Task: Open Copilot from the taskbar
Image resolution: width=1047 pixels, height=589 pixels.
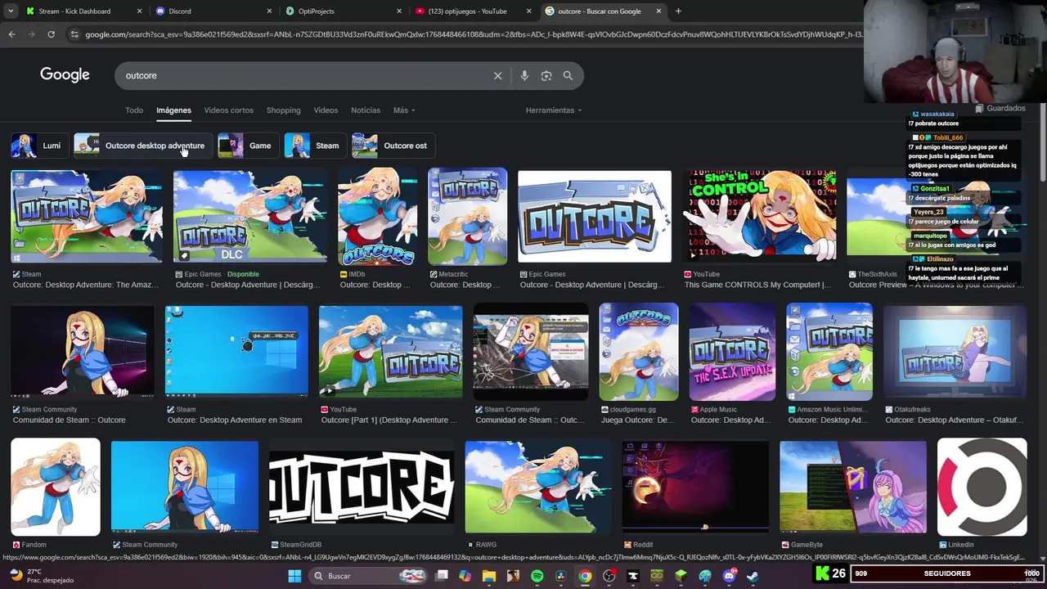Action: 465,576
